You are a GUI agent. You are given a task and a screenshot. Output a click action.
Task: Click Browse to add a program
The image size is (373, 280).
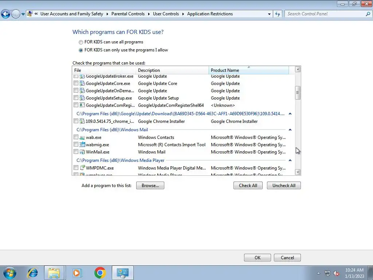click(x=150, y=186)
